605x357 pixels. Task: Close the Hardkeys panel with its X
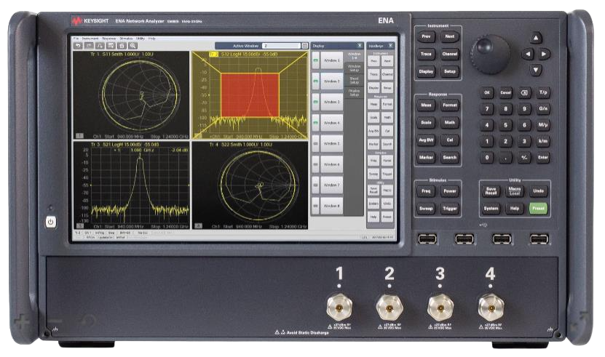(x=391, y=46)
